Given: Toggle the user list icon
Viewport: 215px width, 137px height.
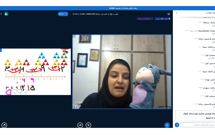Looking at the screenshot, I should (168, 14).
